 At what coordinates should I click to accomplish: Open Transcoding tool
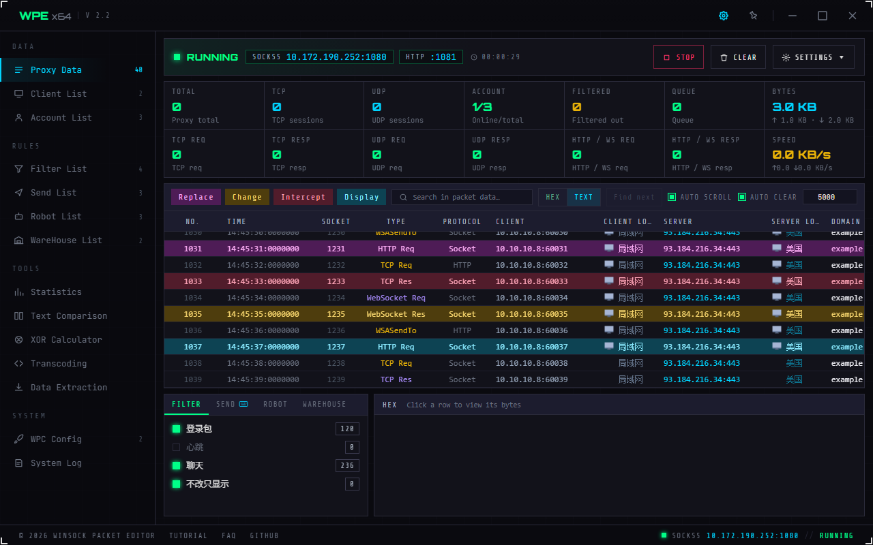(x=78, y=363)
